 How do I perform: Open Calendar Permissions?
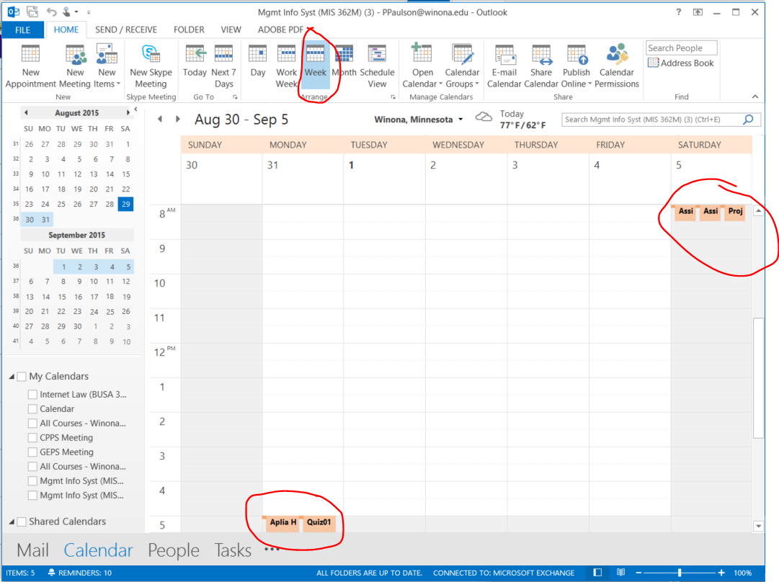[x=617, y=66]
